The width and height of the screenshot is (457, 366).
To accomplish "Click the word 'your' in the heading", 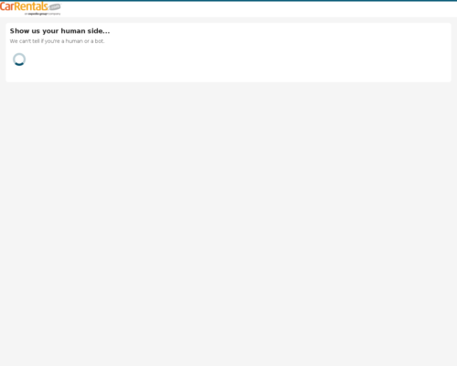I will coord(50,31).
